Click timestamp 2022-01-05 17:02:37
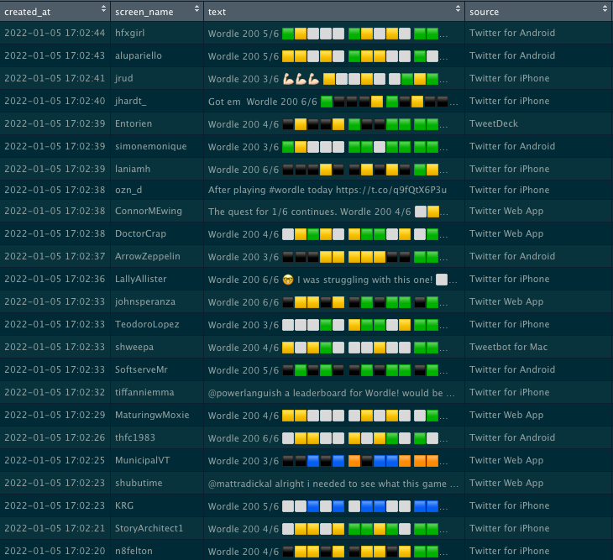Screen dimensions: 613x560 pos(55,256)
